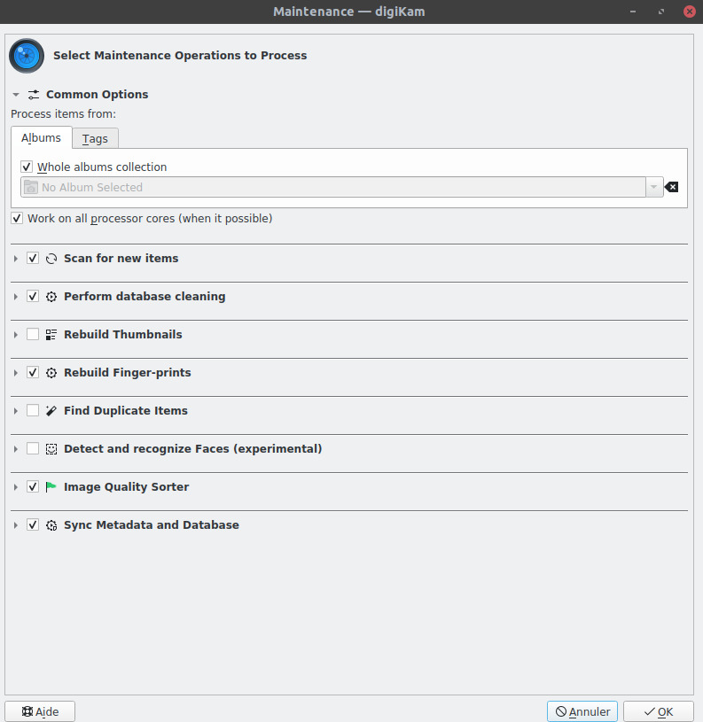This screenshot has width=703, height=722.
Task: Collapse the Common Options section
Action: click(x=16, y=95)
